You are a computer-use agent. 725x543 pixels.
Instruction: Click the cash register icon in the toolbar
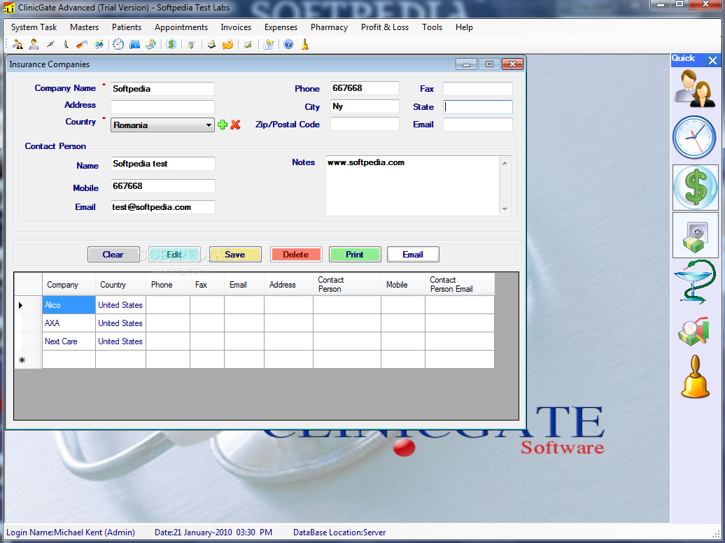211,44
